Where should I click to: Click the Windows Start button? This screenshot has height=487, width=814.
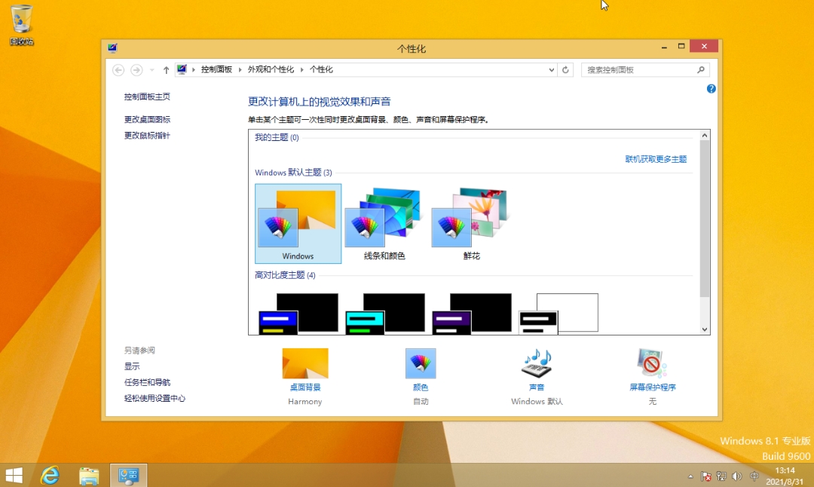click(x=14, y=475)
